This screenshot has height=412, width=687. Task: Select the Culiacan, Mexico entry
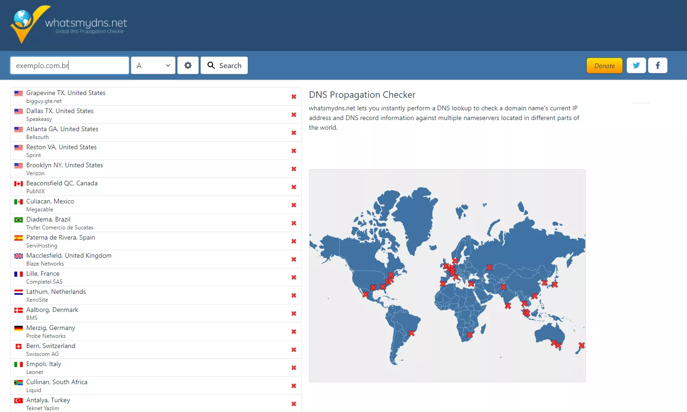(x=156, y=205)
